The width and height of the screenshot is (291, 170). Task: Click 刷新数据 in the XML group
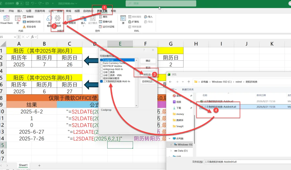(x=135, y=27)
